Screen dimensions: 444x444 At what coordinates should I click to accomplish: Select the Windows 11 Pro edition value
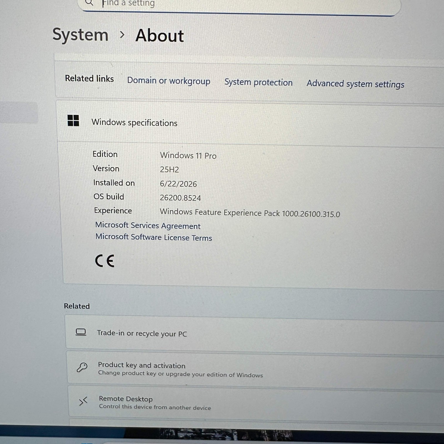[188, 155]
